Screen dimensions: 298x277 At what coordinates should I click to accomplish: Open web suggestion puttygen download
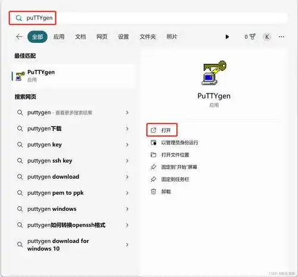[x=73, y=177]
